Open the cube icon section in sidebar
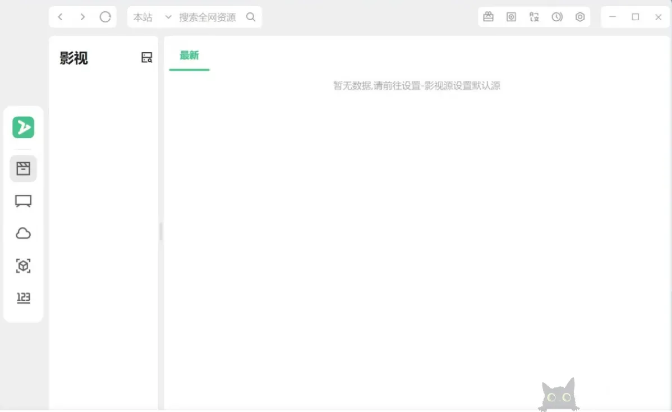This screenshot has height=412, width=672. coord(23,266)
